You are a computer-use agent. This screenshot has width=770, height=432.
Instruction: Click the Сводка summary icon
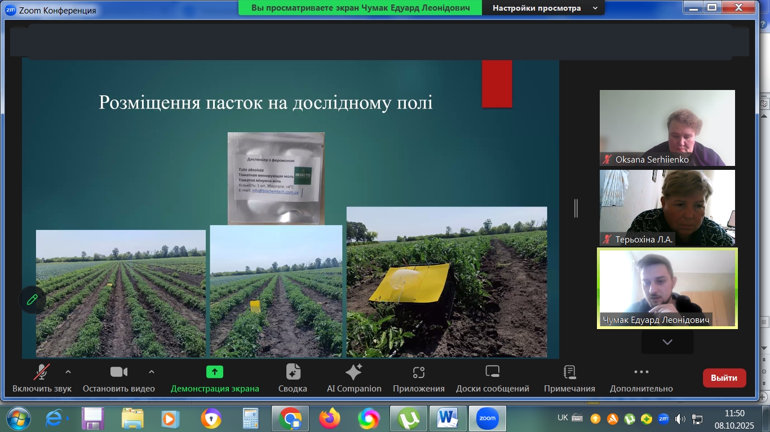pos(293,372)
